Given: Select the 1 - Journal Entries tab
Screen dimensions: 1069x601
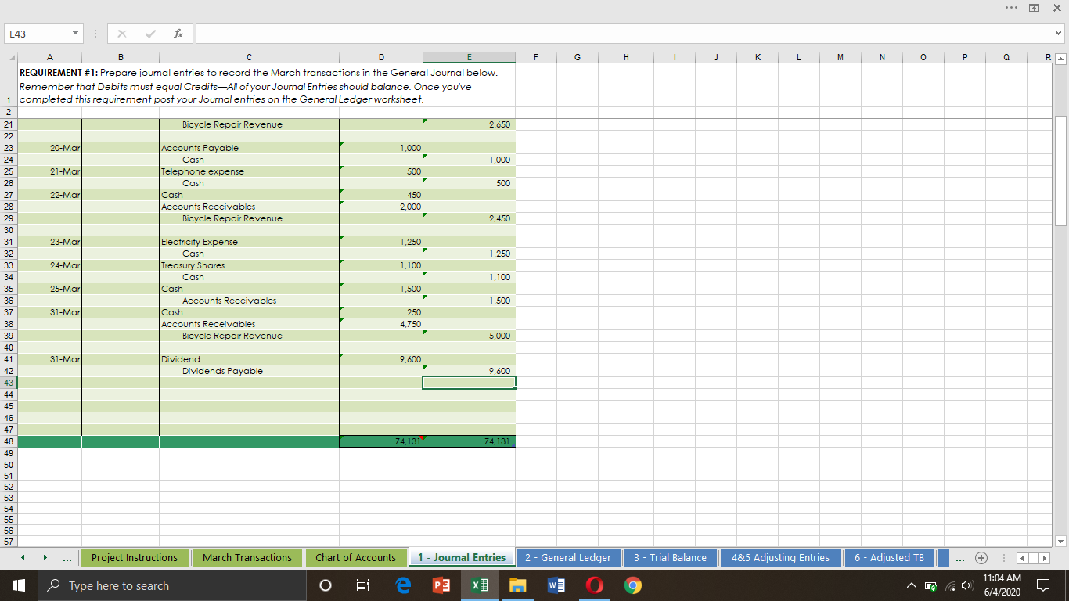Looking at the screenshot, I should pyautogui.click(x=462, y=558).
